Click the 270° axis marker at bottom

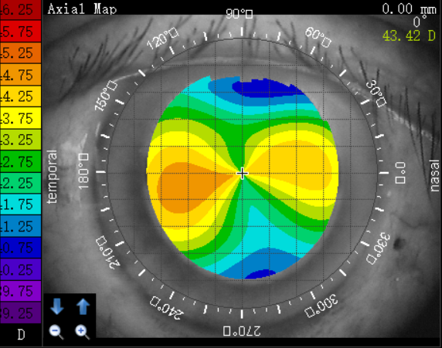coord(242,331)
